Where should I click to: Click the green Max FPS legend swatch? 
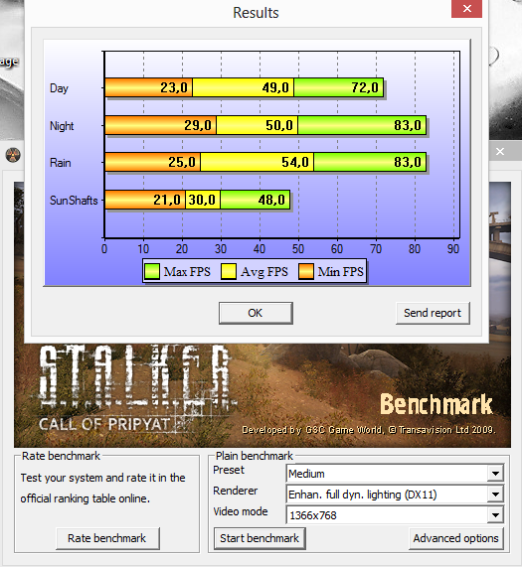tap(152, 271)
